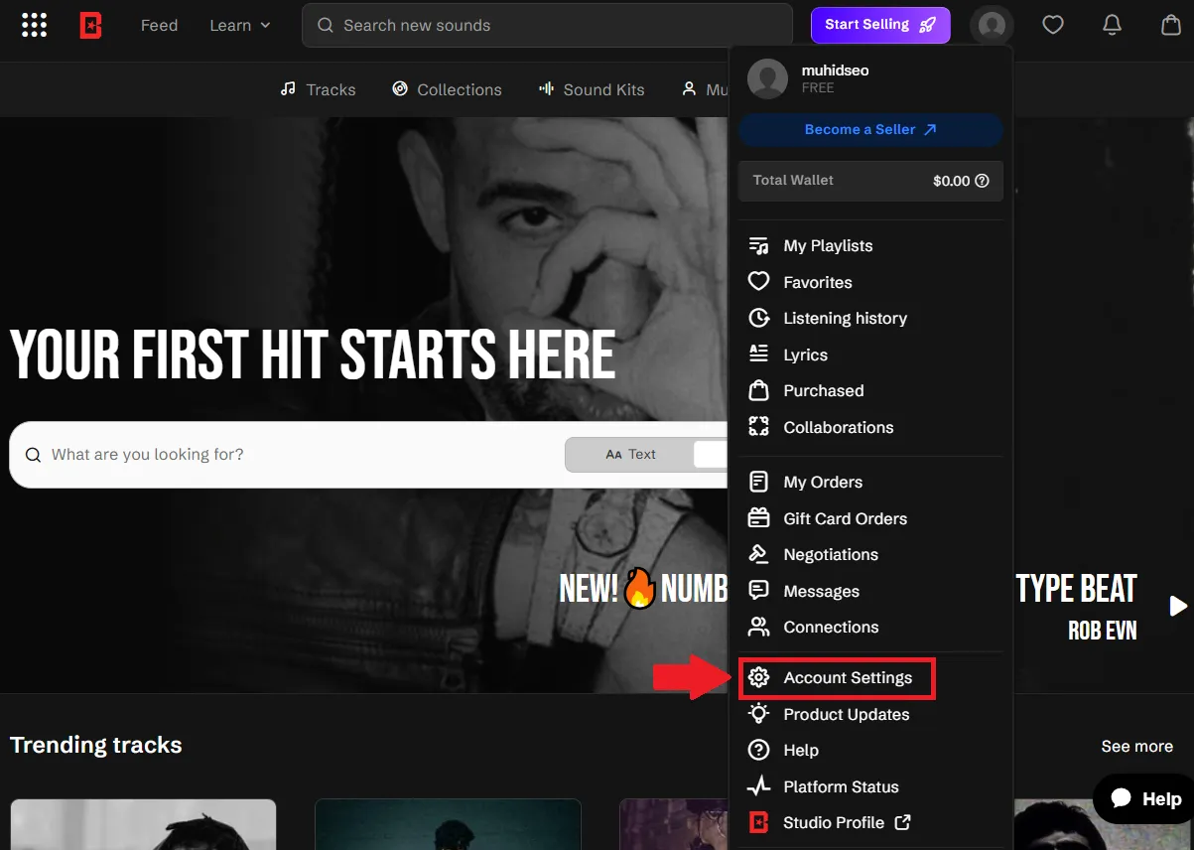Open Studio Profile external link
Viewport: 1194px width, 850px height.
click(847, 822)
